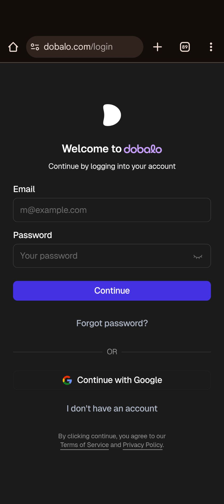224x504 pixels.
Task: Click the blue Continue button
Action: point(112,291)
